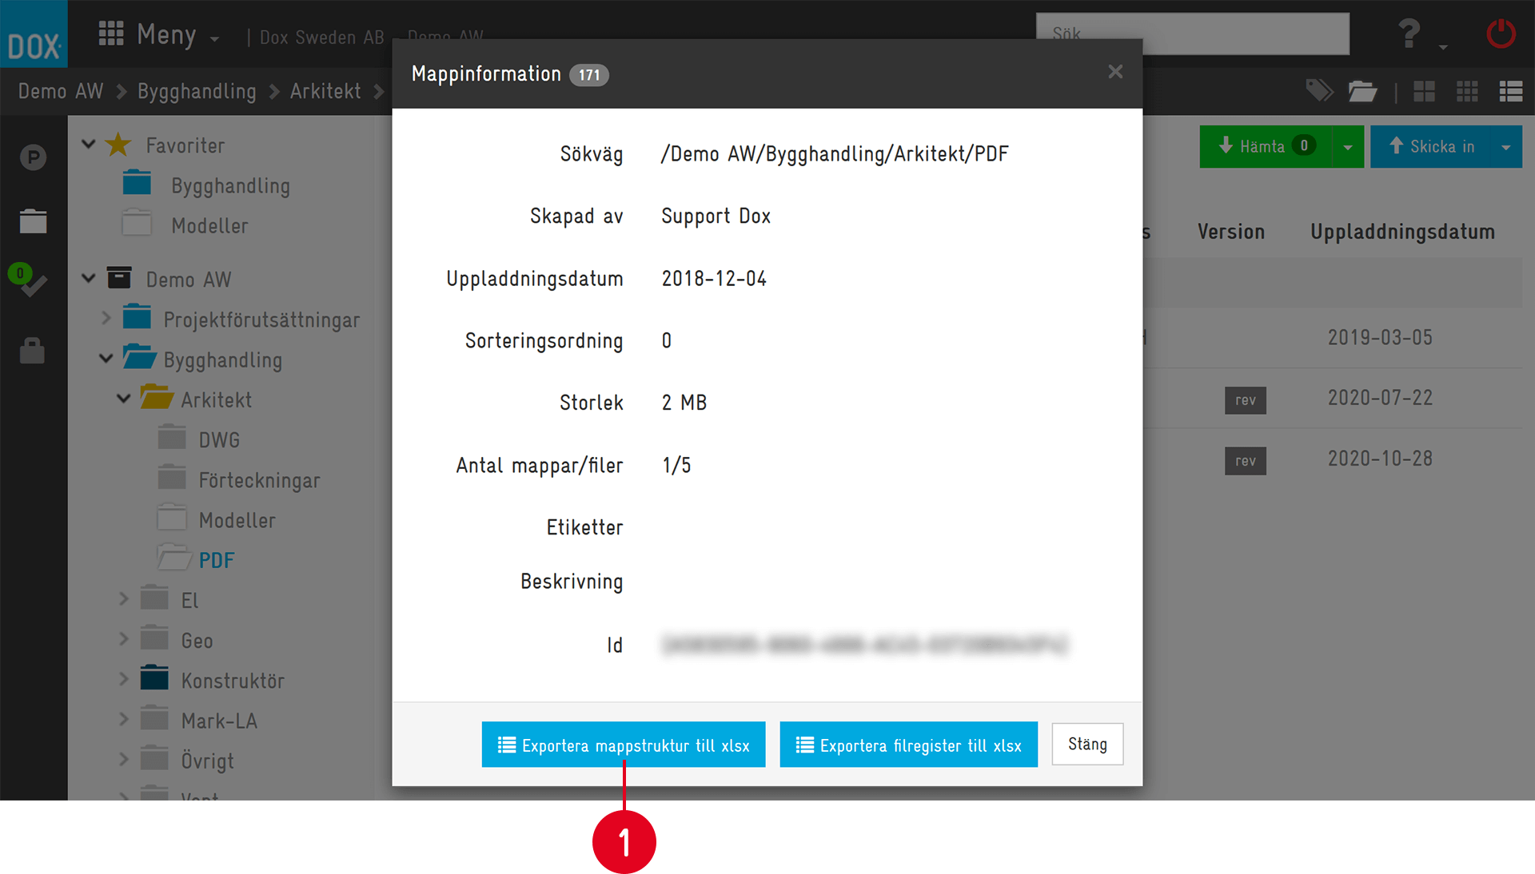The height and width of the screenshot is (874, 1535).
Task: Open Bygghandling under Favoriter
Action: (230, 185)
